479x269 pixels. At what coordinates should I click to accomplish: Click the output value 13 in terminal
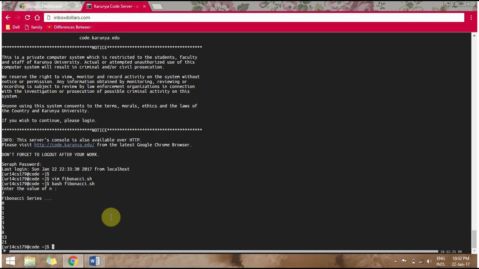pyautogui.click(x=4, y=237)
